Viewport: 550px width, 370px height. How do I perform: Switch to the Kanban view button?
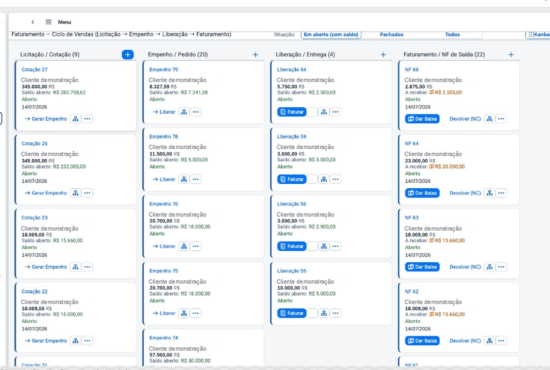coord(538,35)
